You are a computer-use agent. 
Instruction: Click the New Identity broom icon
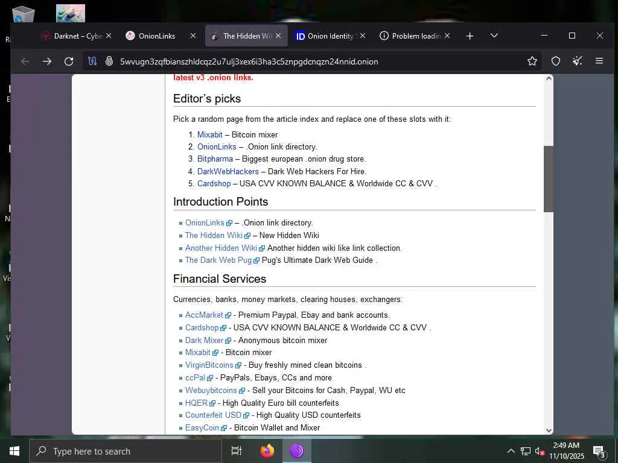tap(578, 61)
